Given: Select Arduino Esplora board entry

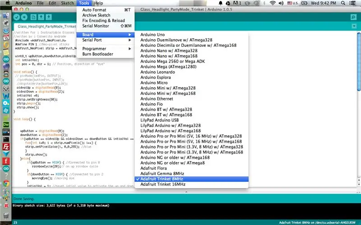Looking at the screenshot, I should pyautogui.click(x=191, y=77).
